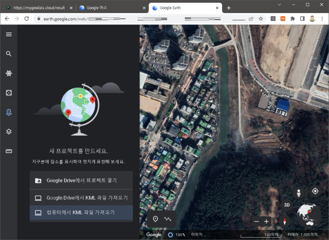Image resolution: width=329 pixels, height=240 pixels.
Task: Open the Projects pin icon
Action: pyautogui.click(x=9, y=112)
